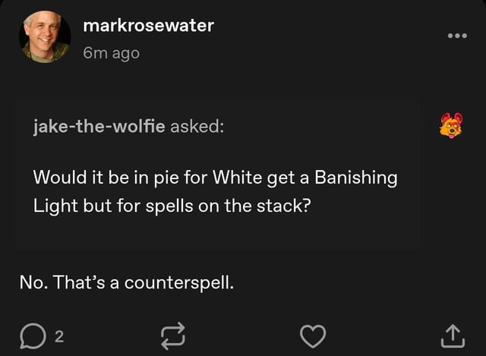Visit jake-the-wolfie's blog via the username
486x356 pixels.
point(99,127)
